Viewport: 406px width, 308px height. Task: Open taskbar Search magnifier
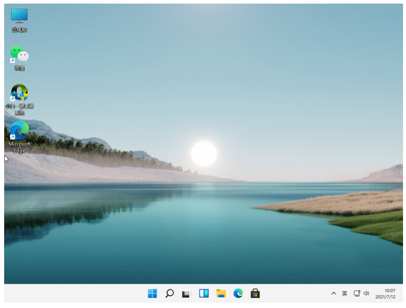tap(169, 294)
